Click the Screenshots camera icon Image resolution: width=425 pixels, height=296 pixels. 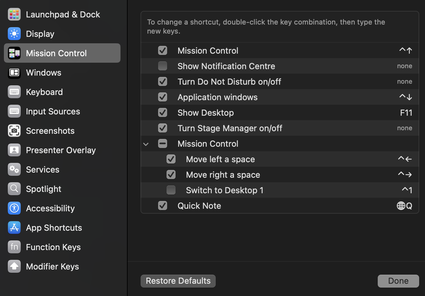tap(14, 131)
